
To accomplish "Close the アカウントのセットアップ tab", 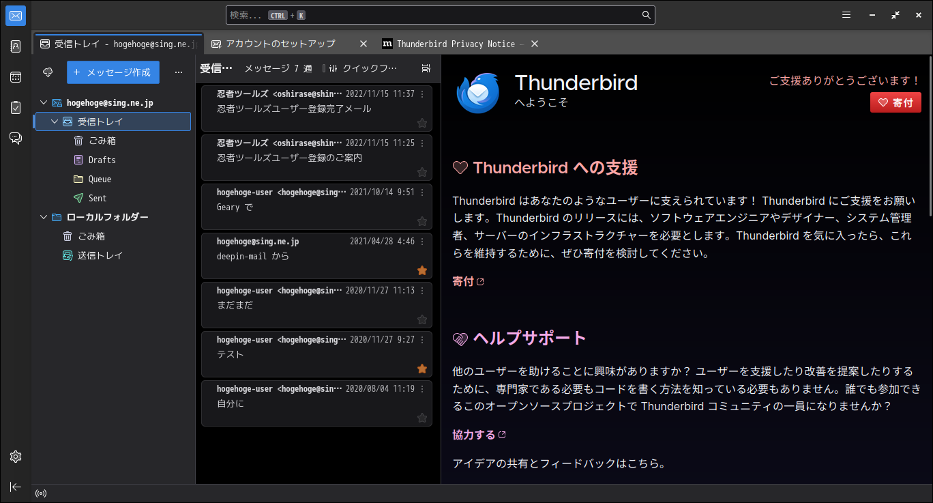I will coord(364,44).
